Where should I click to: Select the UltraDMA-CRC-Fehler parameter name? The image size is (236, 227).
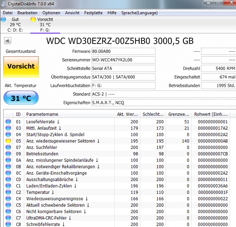(x=49, y=218)
